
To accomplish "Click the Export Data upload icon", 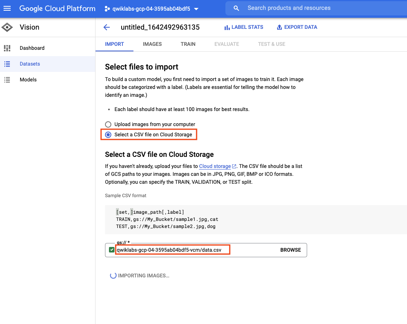I will pyautogui.click(x=279, y=27).
